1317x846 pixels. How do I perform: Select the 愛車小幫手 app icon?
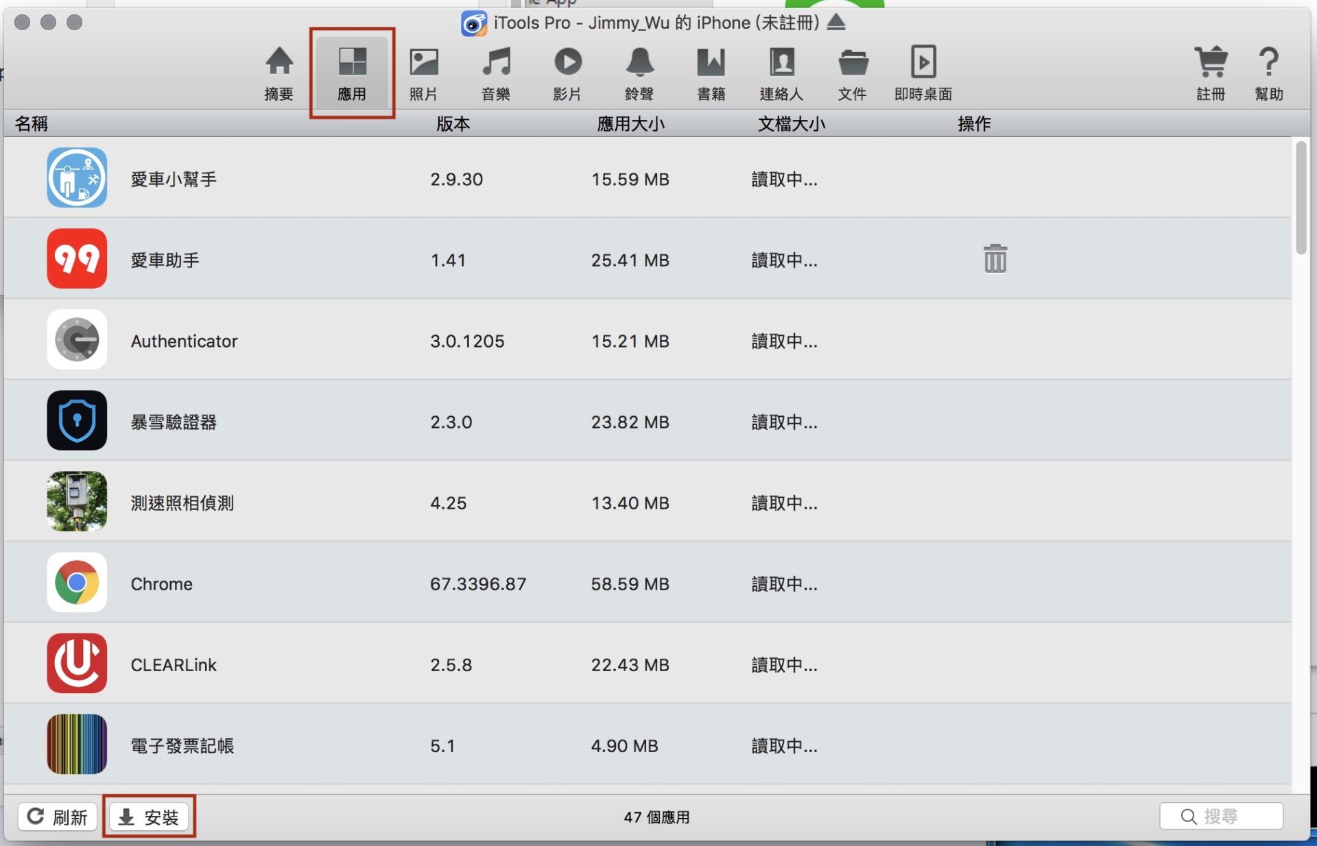pos(77,178)
